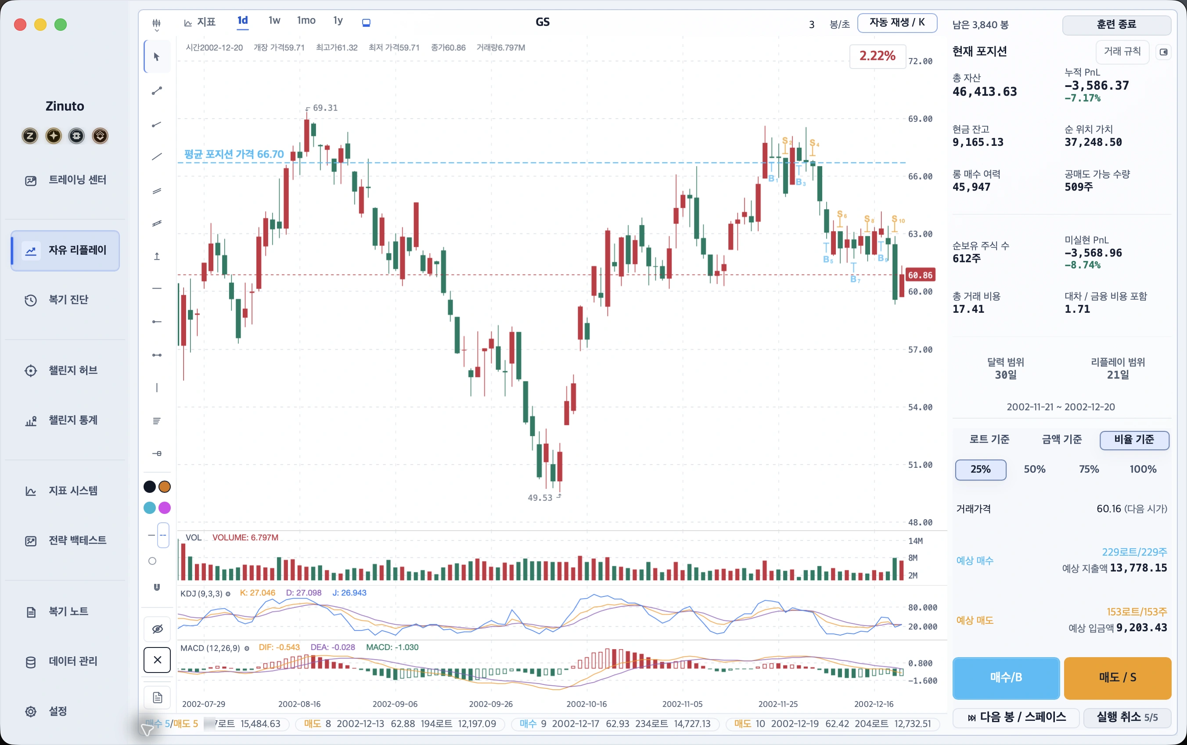Select the 50% ratio option
The image size is (1187, 745).
click(x=1034, y=469)
